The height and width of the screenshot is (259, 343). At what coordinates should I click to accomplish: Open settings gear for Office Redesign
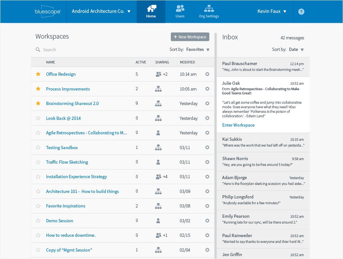click(x=207, y=74)
